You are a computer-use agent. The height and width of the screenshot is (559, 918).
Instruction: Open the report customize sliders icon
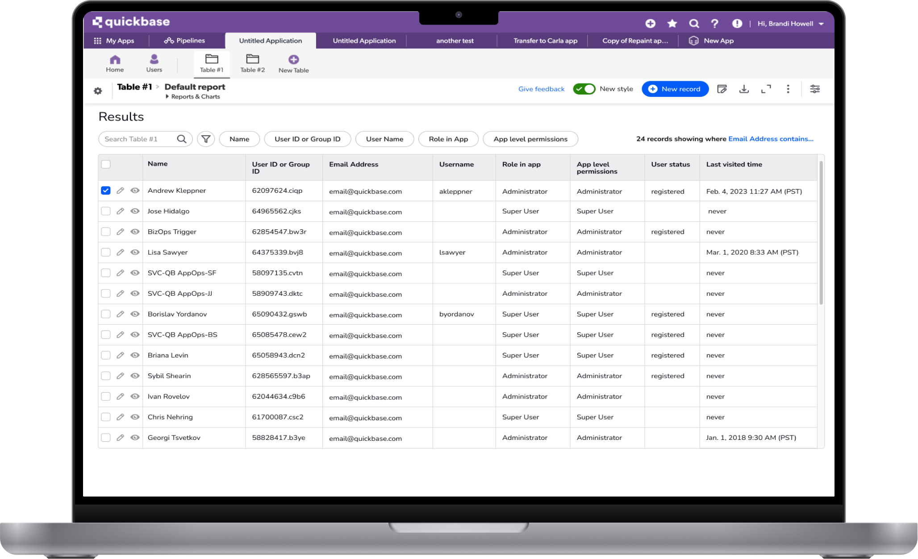[x=815, y=89]
